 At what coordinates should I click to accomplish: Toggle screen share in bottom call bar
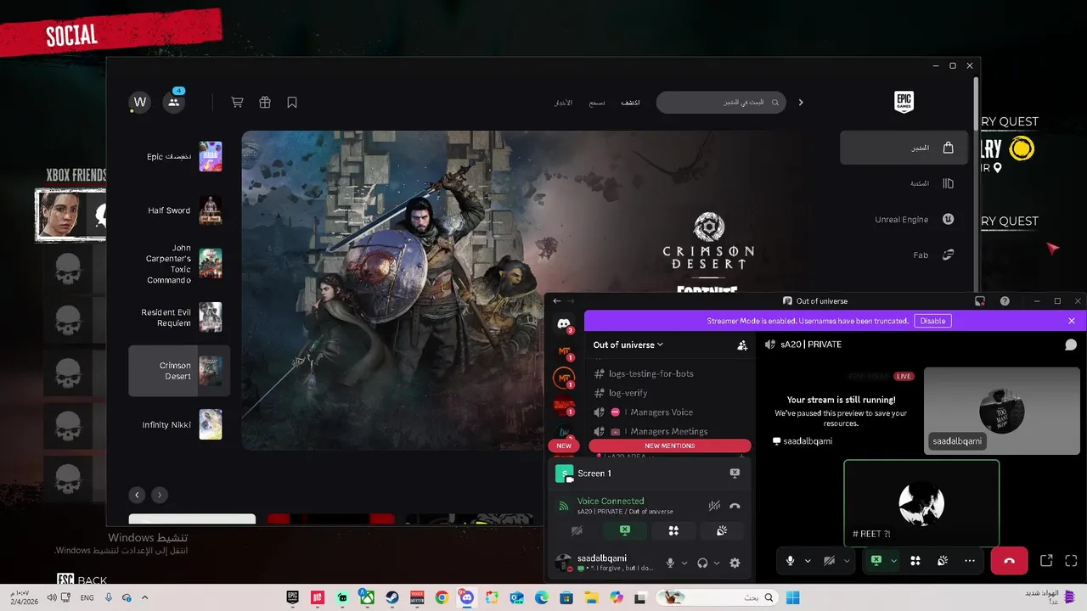876,561
